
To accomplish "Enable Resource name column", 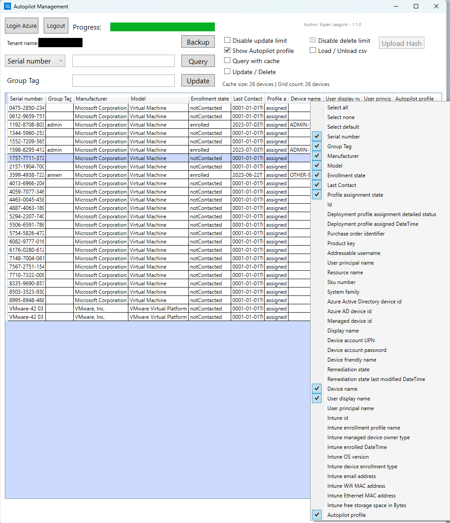I will (x=345, y=272).
